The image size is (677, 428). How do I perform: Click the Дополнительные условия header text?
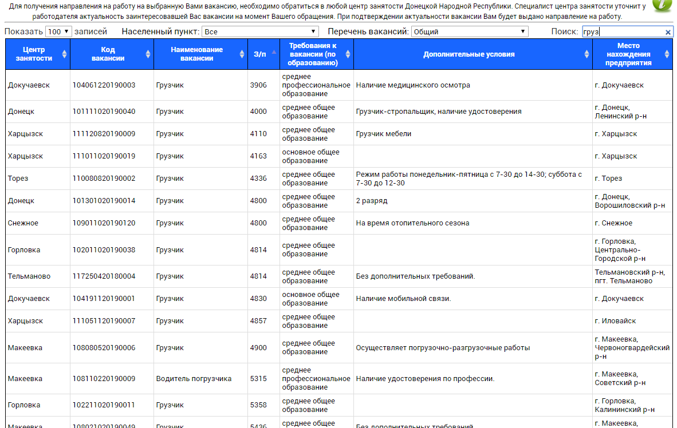click(469, 54)
